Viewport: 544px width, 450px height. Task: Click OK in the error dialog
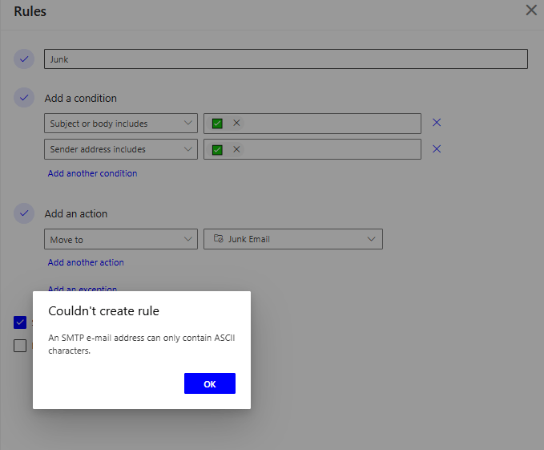(x=210, y=383)
